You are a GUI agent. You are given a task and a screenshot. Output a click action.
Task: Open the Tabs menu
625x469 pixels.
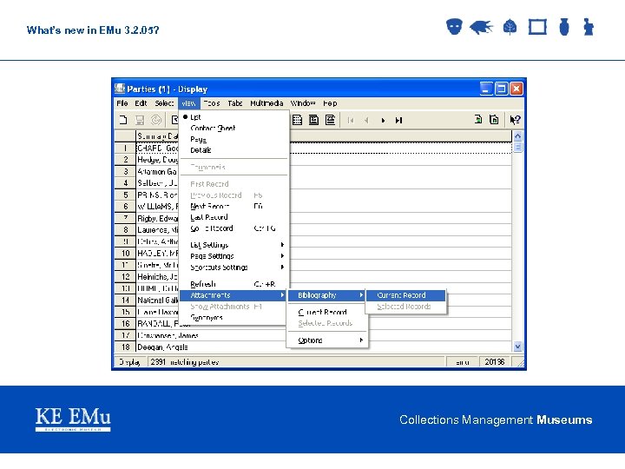(234, 103)
